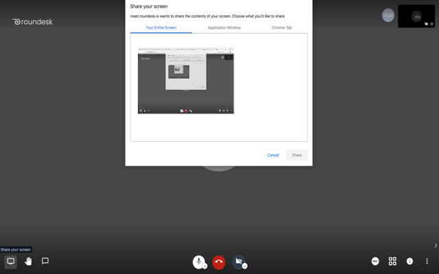Mute the microphone button

click(198, 262)
